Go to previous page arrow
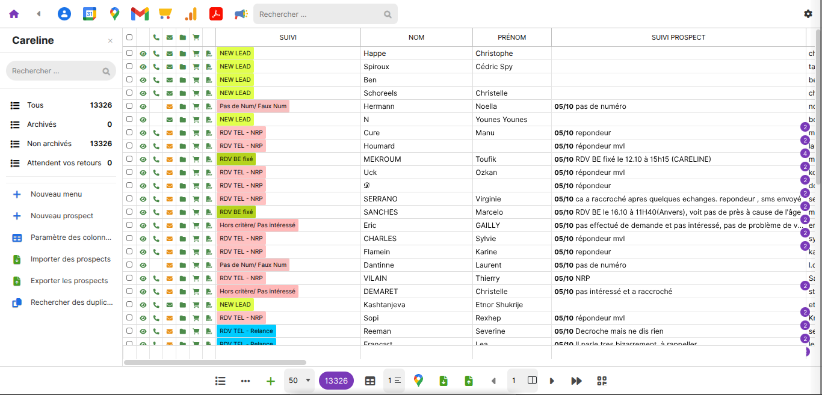This screenshot has height=395, width=822. [494, 381]
